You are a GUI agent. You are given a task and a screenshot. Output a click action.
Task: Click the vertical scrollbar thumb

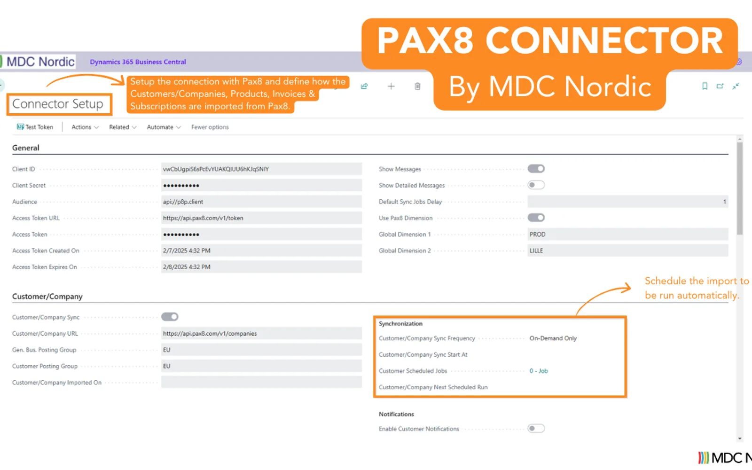pos(740,188)
